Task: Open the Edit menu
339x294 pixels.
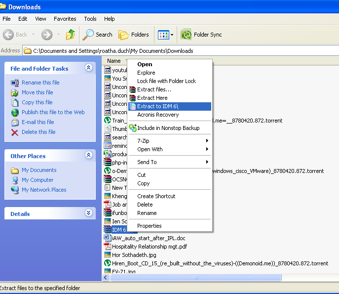Action: click(23, 19)
